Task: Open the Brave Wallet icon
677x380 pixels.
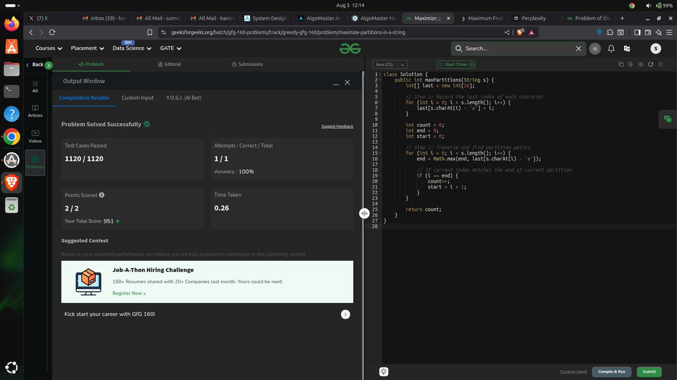Action: [x=648, y=33]
